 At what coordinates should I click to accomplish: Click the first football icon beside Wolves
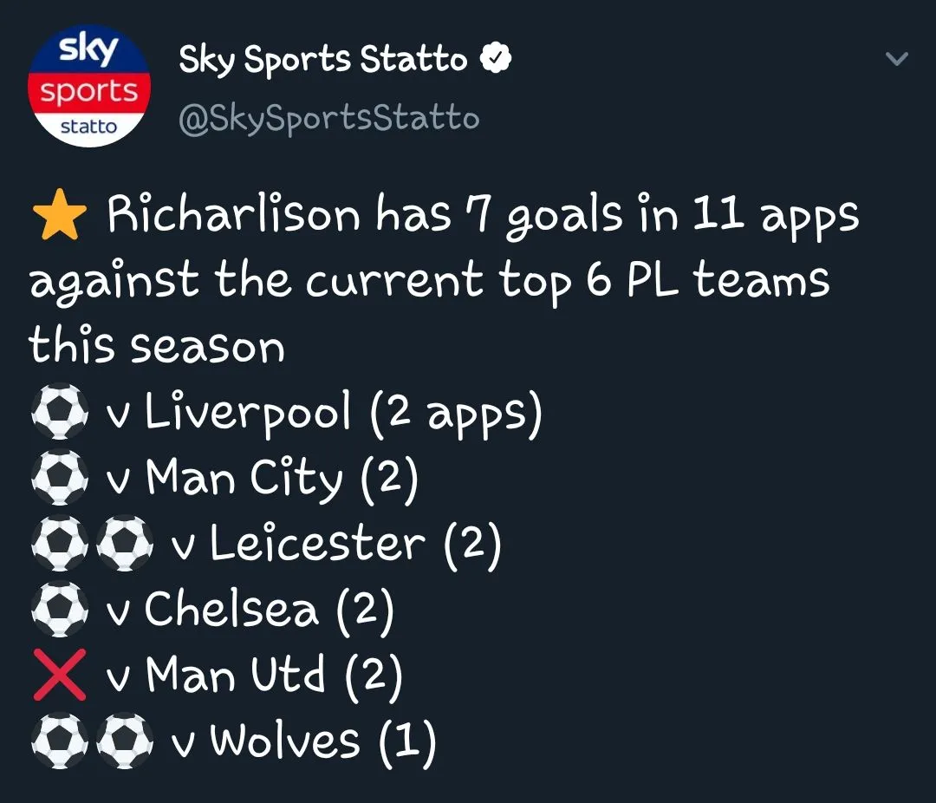pos(59,741)
